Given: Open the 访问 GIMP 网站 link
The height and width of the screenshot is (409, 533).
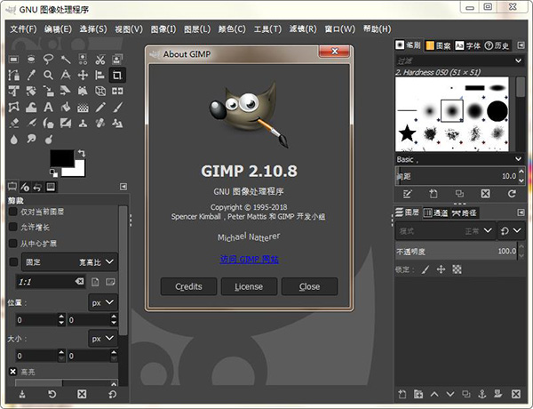Looking at the screenshot, I should click(x=249, y=260).
